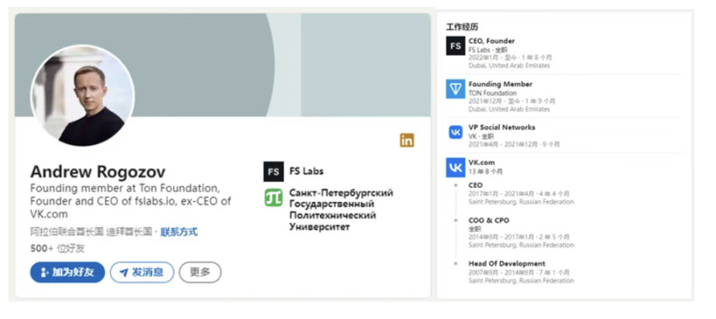This screenshot has width=716, height=319.
Task: Click the gold LinkedIn badge icon
Action: click(x=407, y=140)
